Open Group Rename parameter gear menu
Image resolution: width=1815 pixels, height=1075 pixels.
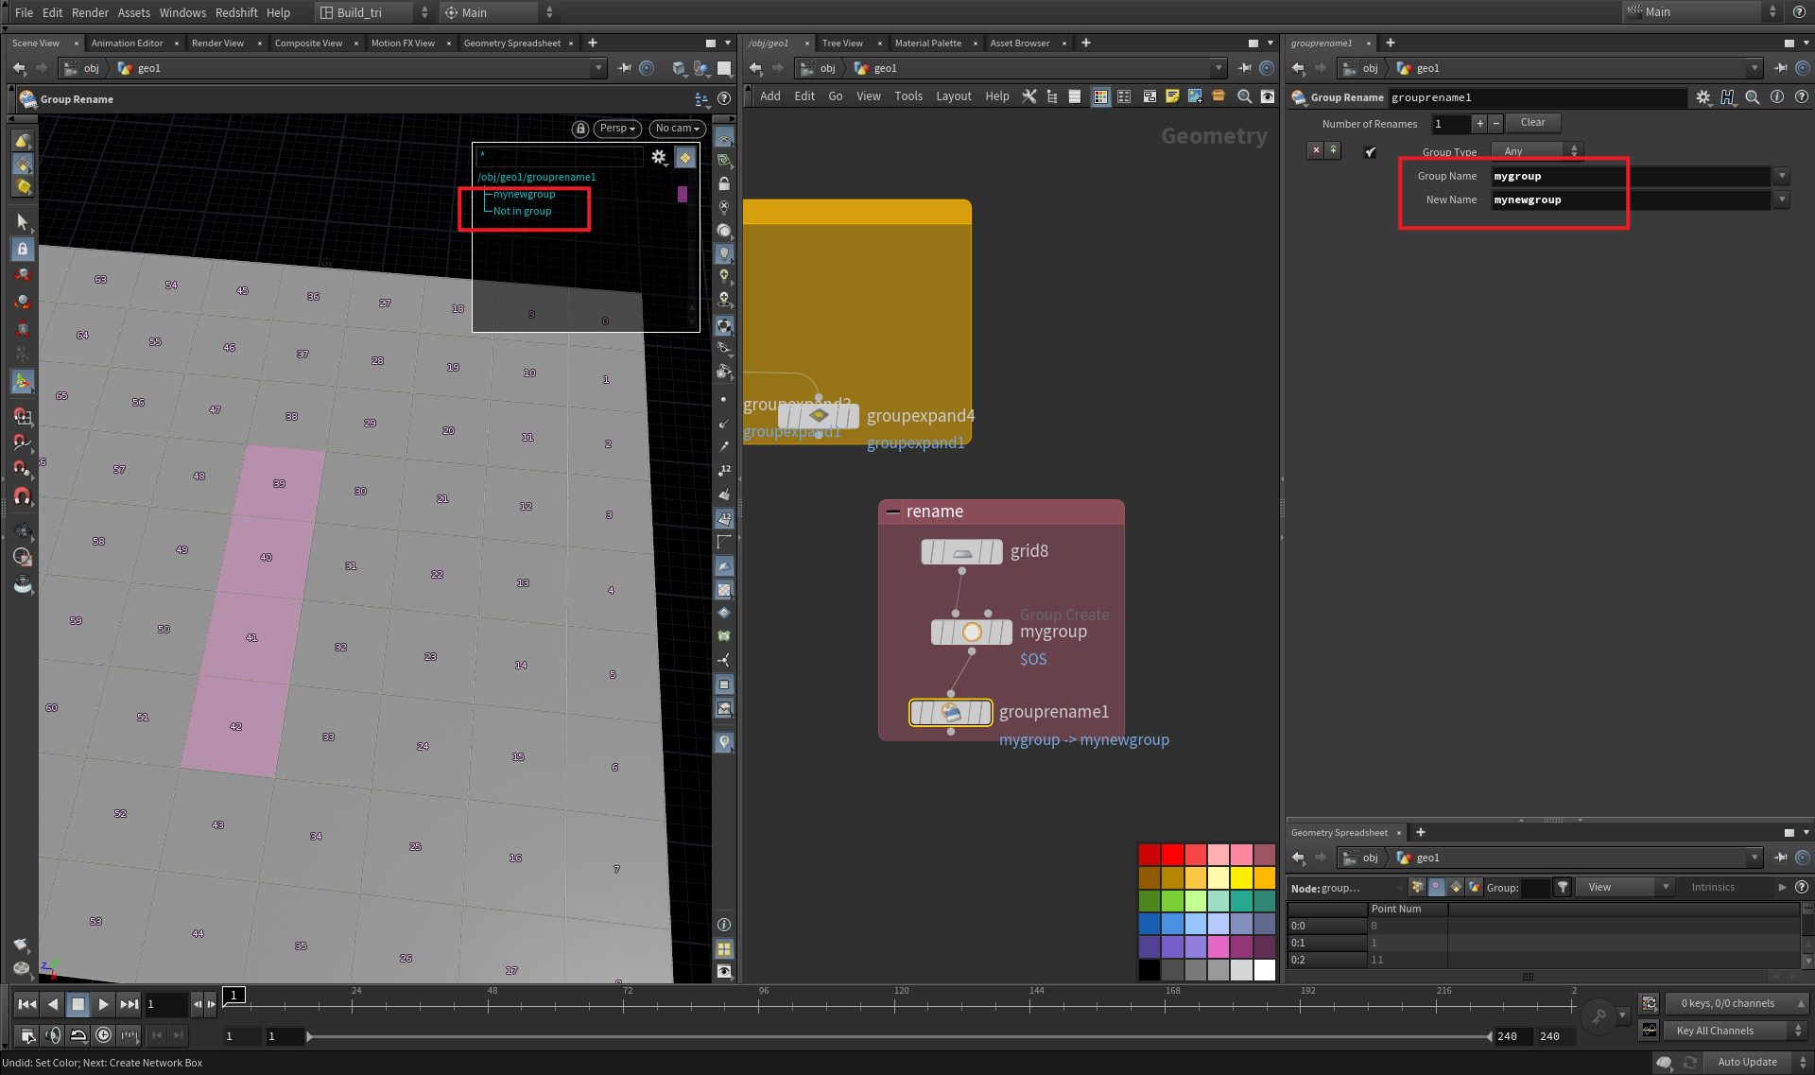pos(1703,97)
